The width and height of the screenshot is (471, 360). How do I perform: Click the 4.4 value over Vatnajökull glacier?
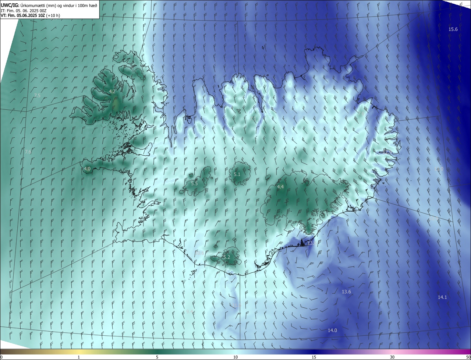click(x=280, y=187)
